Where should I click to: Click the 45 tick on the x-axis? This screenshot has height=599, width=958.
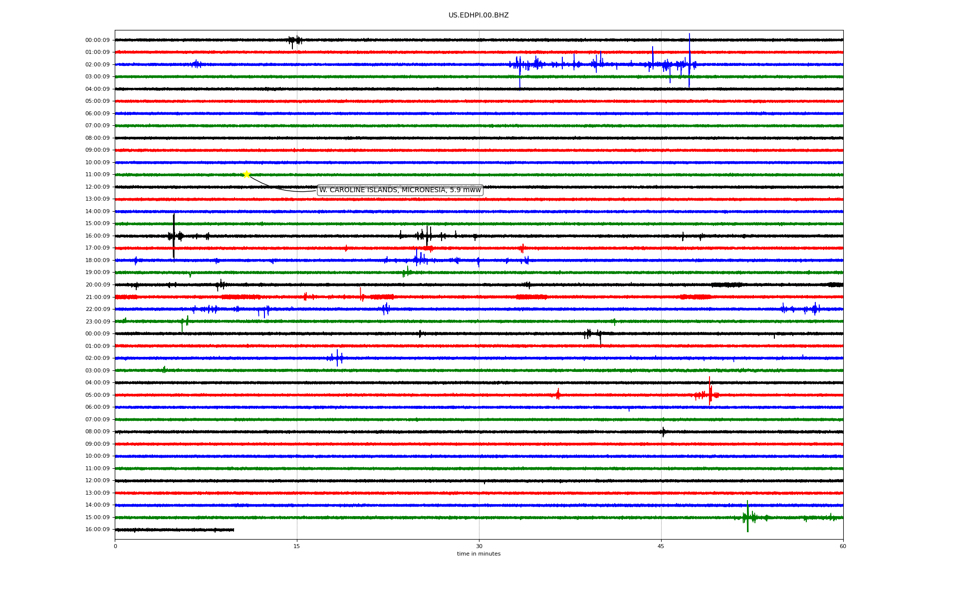(661, 546)
